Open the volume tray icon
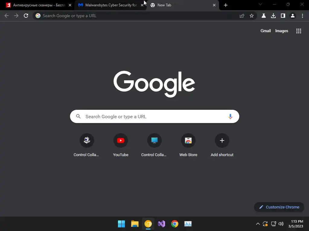 point(281,224)
